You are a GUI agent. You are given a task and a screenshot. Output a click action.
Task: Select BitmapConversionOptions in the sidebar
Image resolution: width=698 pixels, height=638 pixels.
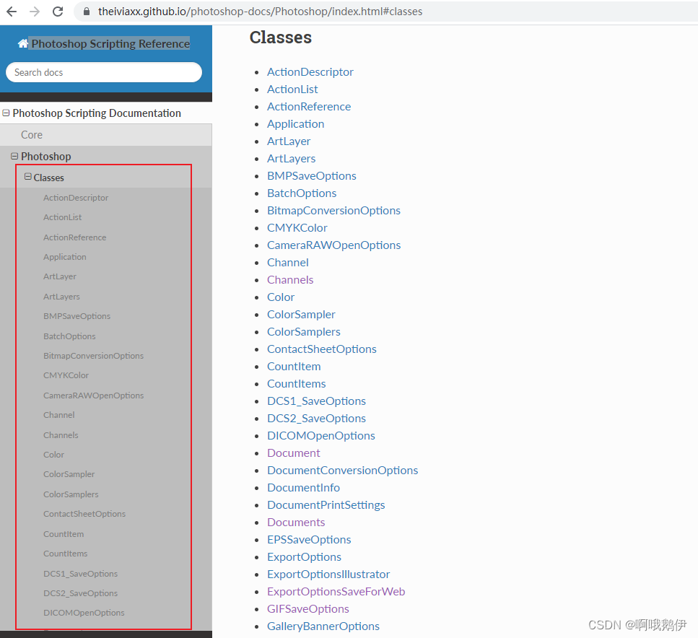coord(94,356)
